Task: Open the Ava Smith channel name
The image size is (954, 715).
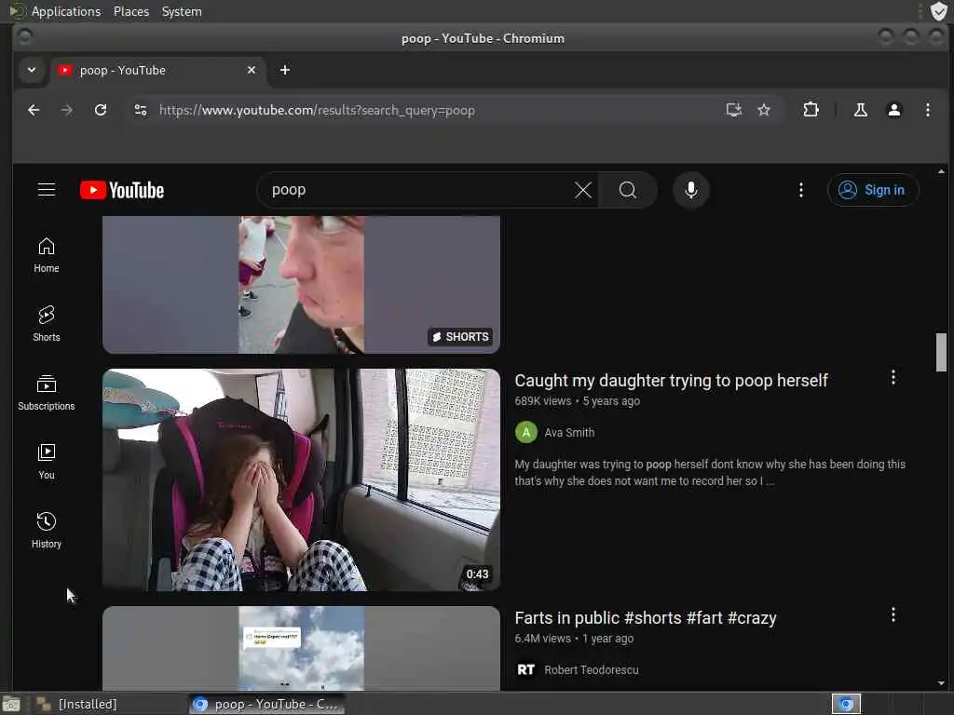Action: 569,432
